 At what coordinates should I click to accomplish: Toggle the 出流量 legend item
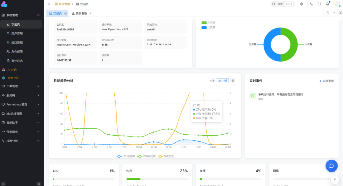208,27
